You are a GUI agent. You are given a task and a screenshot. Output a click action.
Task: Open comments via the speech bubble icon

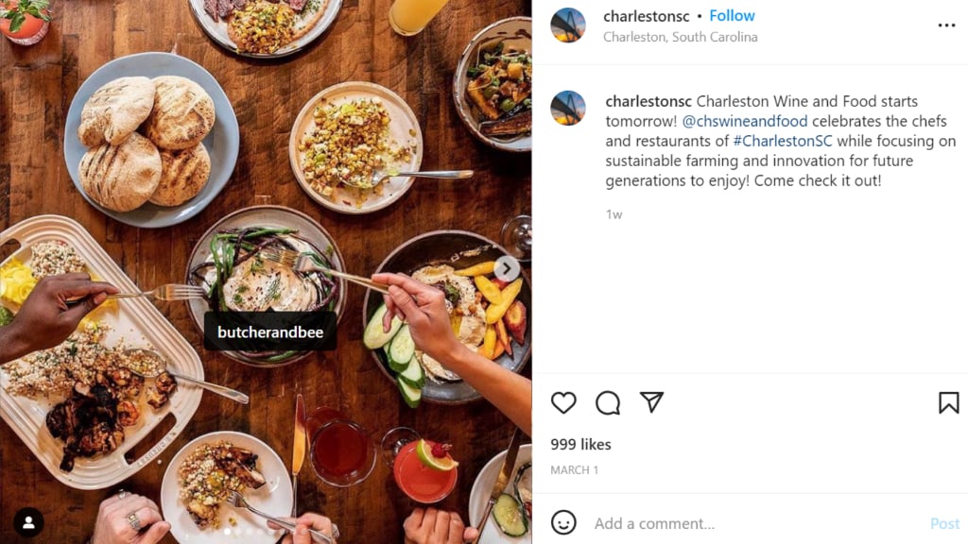pyautogui.click(x=608, y=402)
